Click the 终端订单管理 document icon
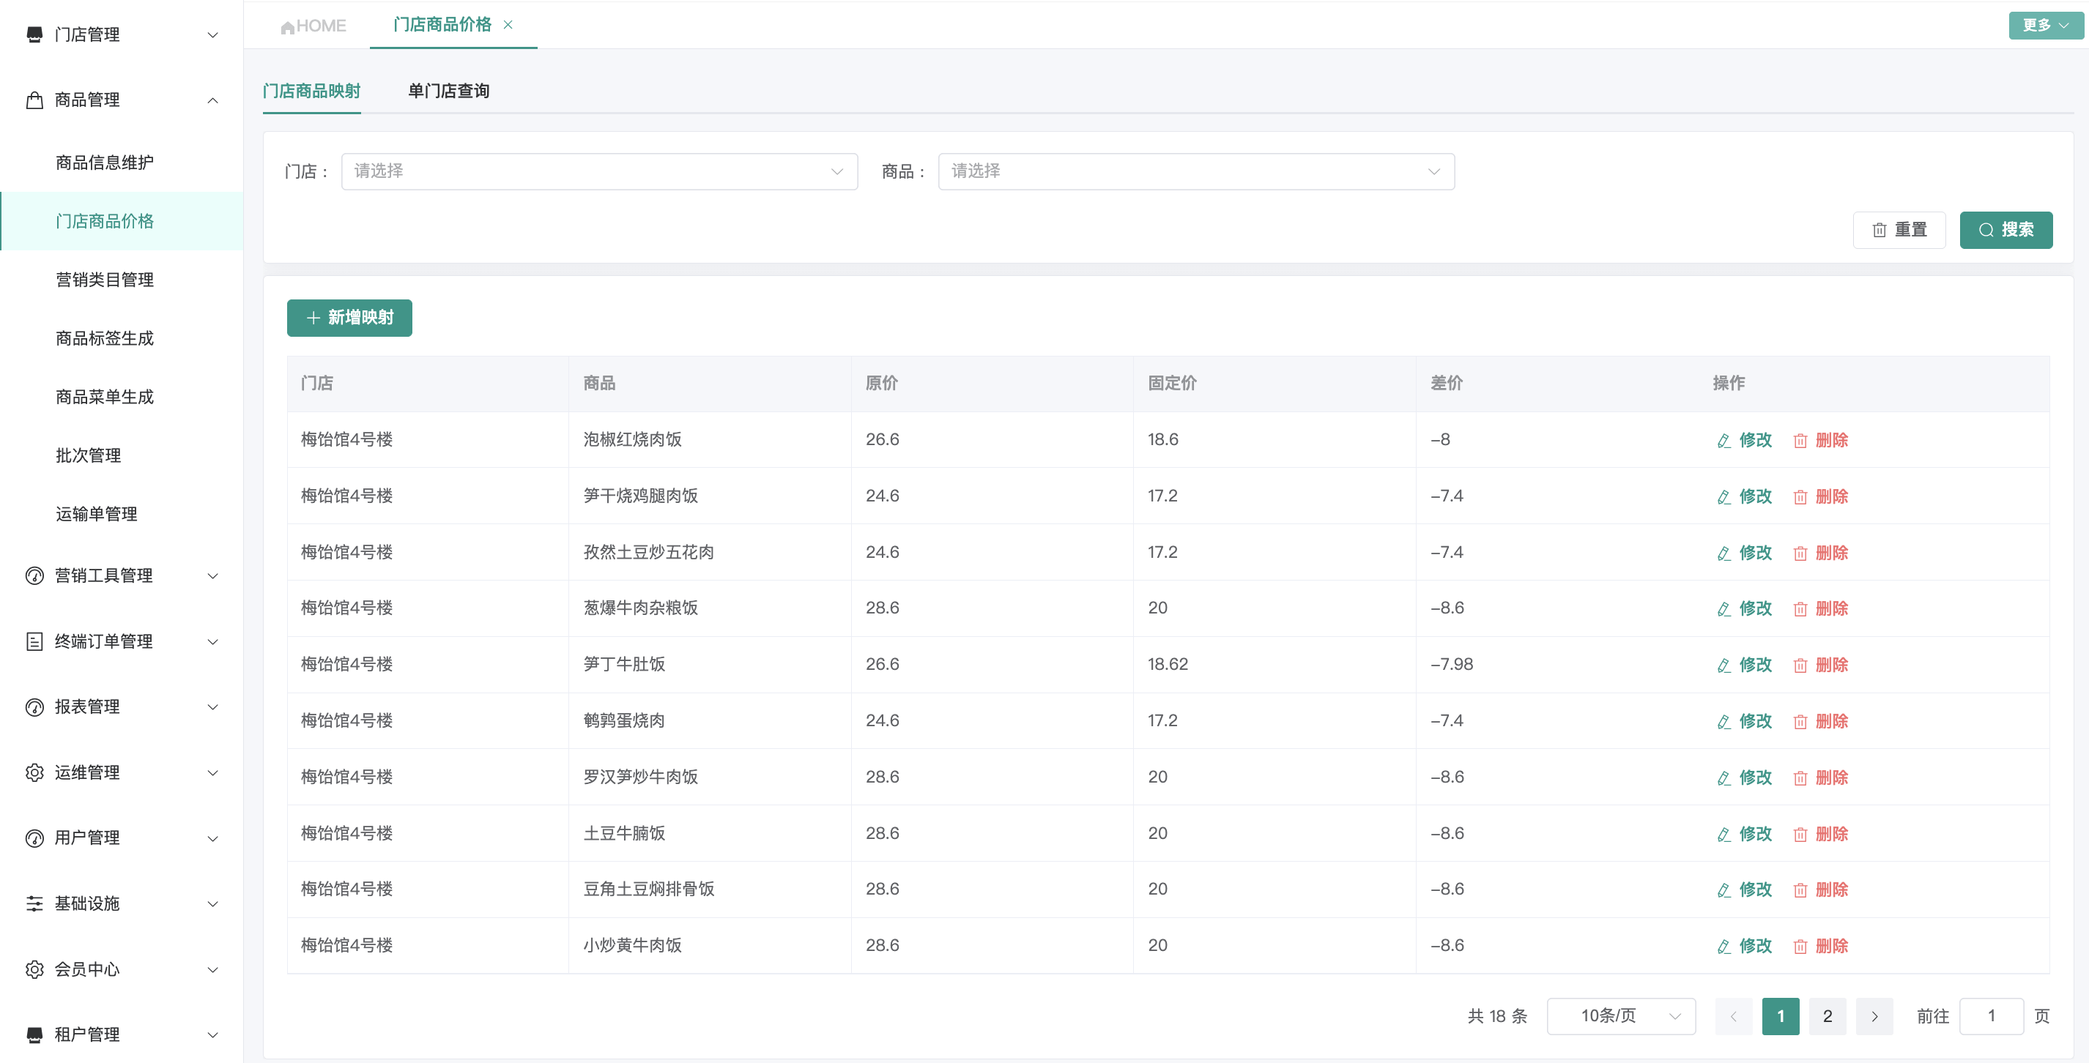The width and height of the screenshot is (2089, 1063). pos(34,641)
